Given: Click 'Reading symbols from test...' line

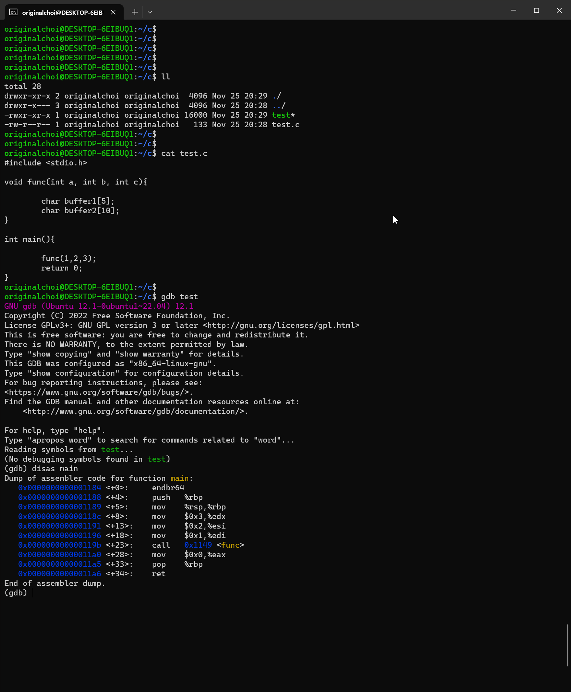Looking at the screenshot, I should pyautogui.click(x=69, y=449).
